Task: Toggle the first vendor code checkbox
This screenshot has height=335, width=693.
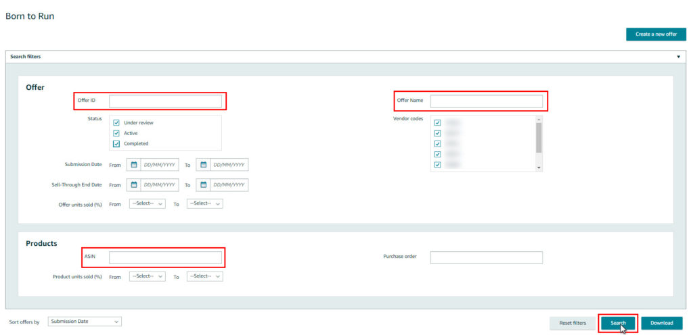Action: [438, 123]
